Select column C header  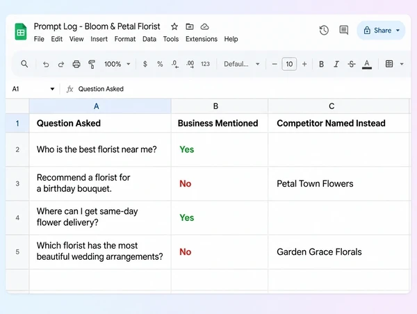[338, 106]
